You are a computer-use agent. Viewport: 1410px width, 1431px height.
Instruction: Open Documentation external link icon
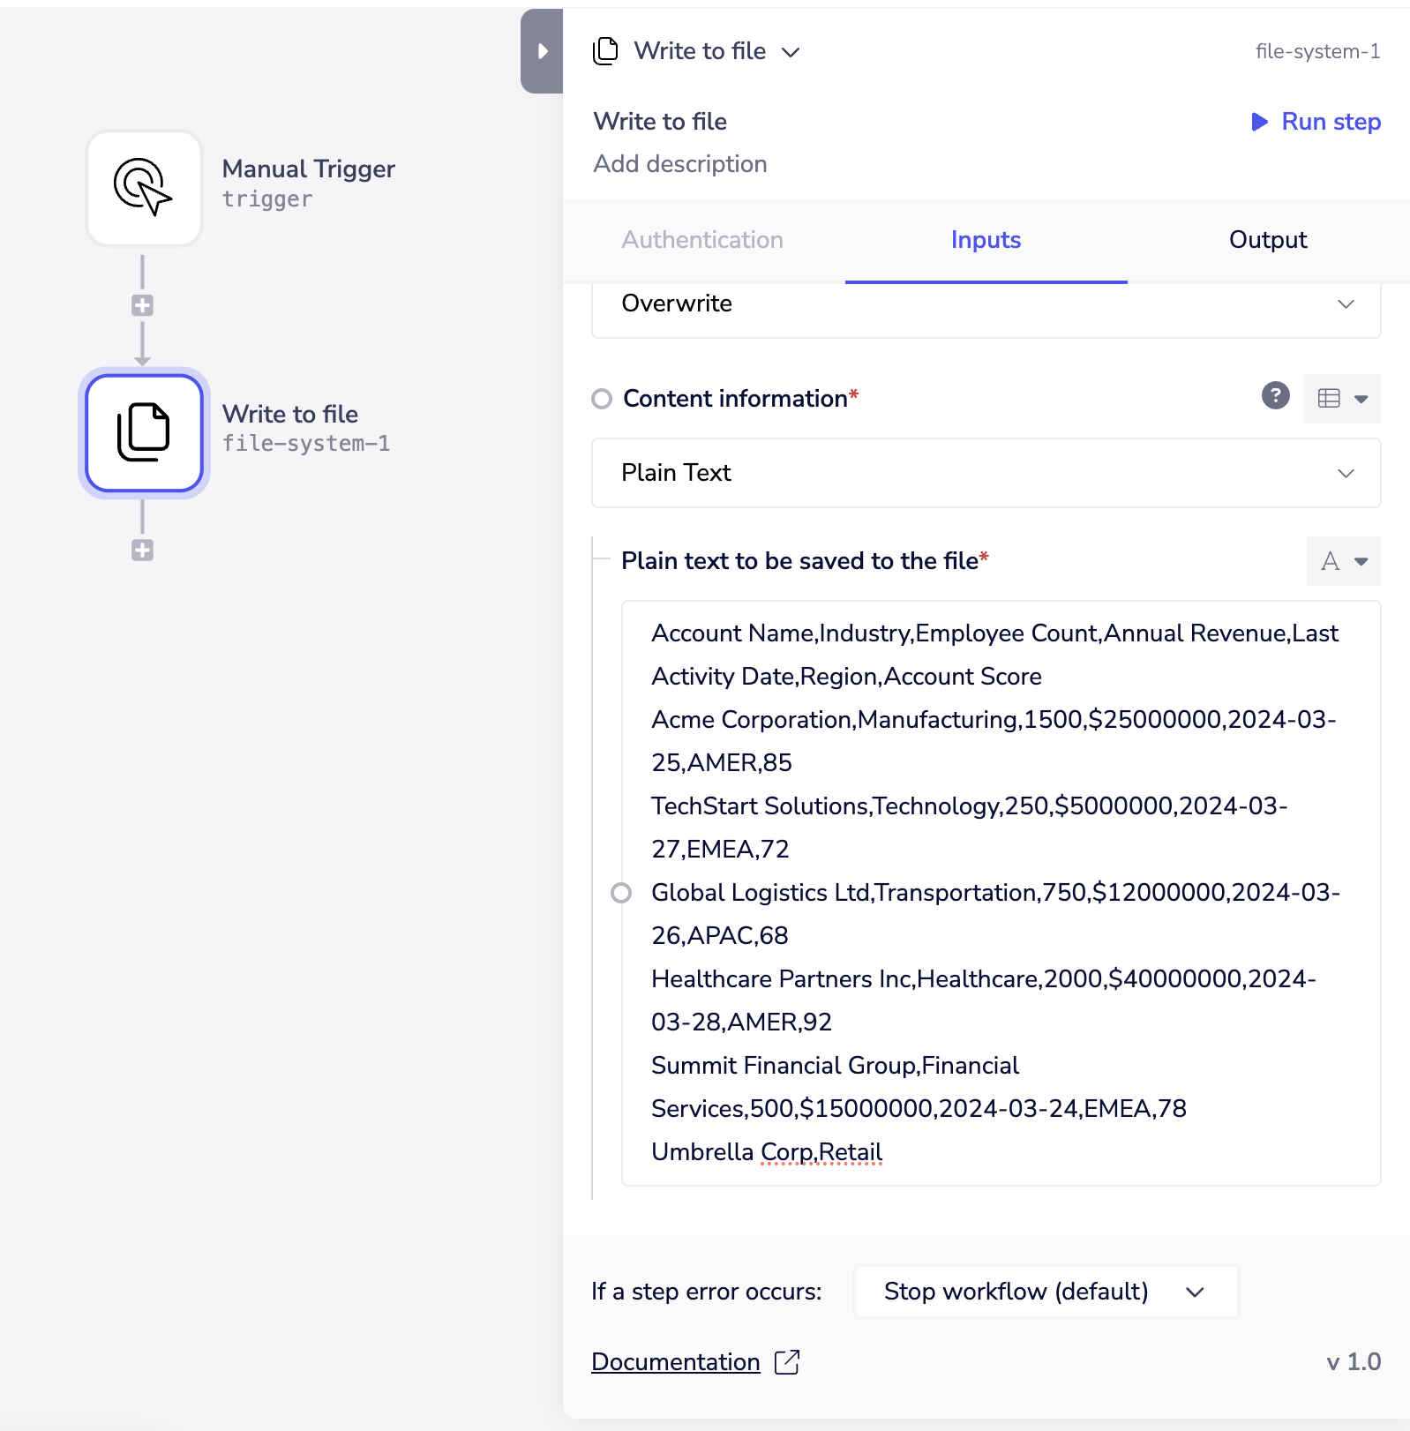point(786,1362)
